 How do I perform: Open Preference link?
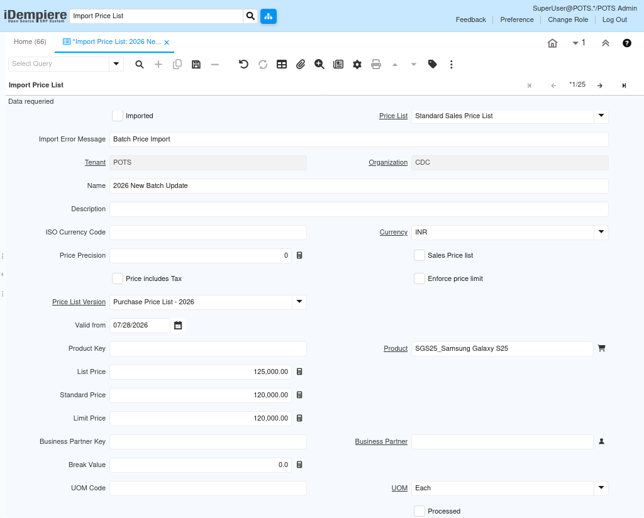[517, 19]
